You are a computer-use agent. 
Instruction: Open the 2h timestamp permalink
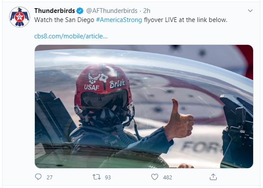pos(147,11)
